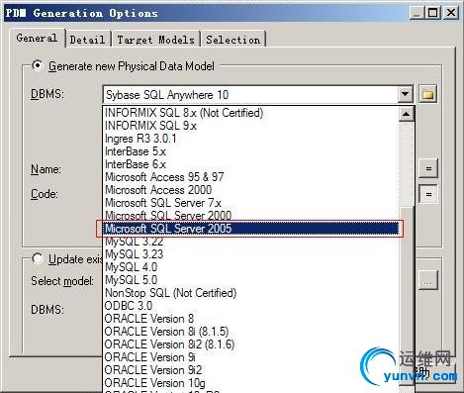Select Generate new Physical Data Model radio
Image resolution: width=464 pixels, height=393 pixels.
point(38,65)
